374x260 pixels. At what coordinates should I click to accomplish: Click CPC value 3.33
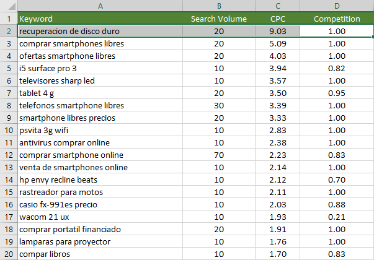point(278,118)
